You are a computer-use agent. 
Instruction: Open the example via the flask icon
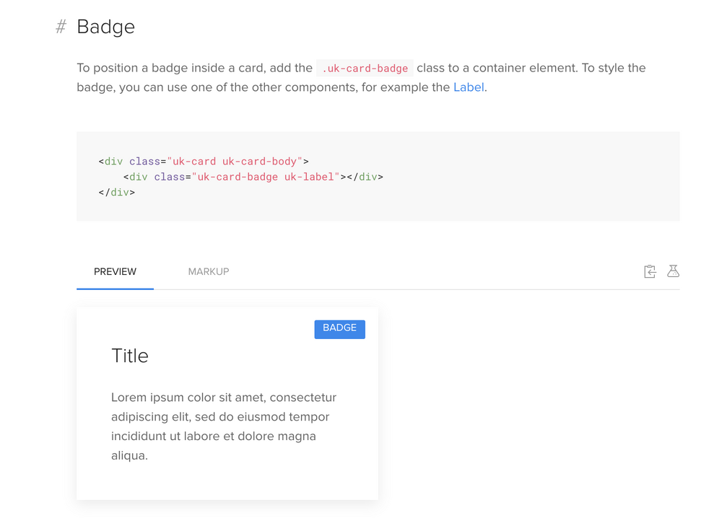click(673, 271)
